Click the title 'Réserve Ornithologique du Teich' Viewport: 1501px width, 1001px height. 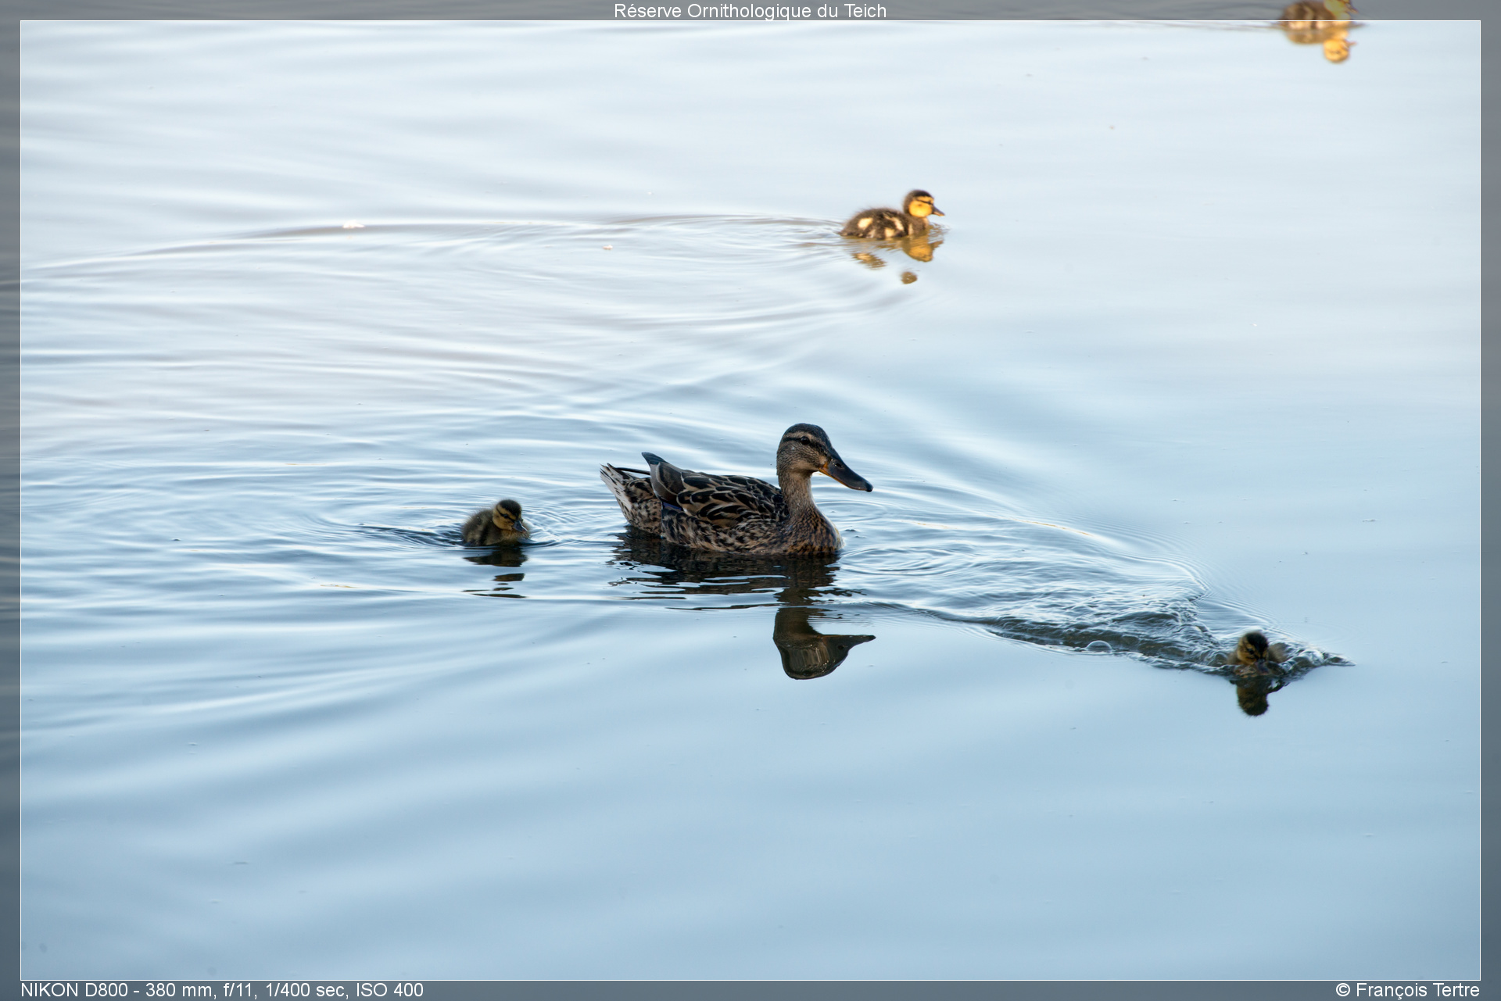[x=750, y=11]
